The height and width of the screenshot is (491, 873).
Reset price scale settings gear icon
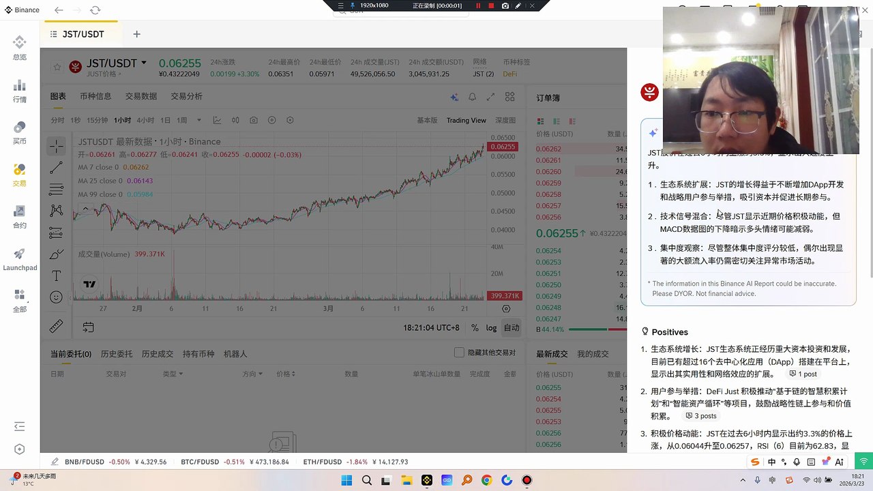(x=506, y=308)
